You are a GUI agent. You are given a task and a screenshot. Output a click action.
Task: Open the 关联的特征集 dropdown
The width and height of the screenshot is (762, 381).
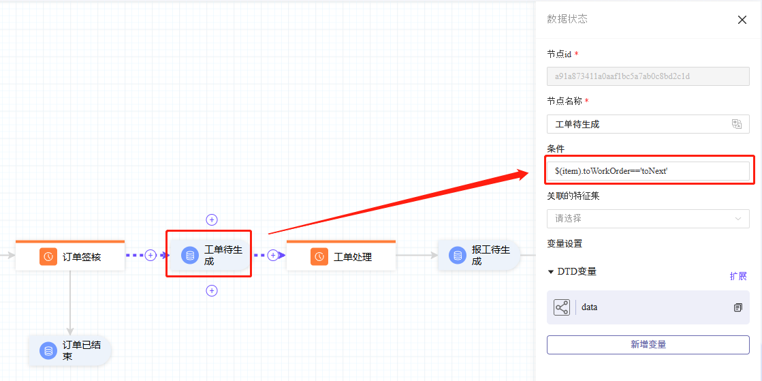pos(648,219)
